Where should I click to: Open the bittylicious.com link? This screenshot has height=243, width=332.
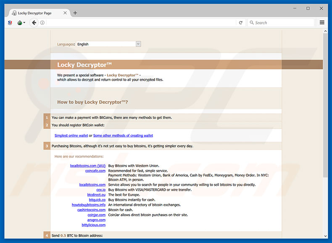(94, 225)
